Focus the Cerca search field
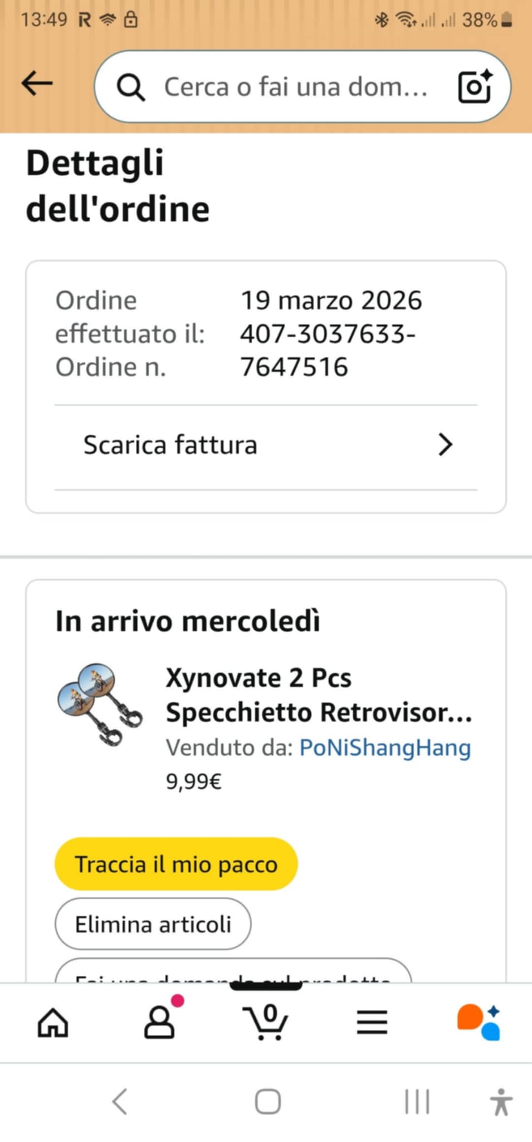The image size is (532, 1142). coord(295,88)
